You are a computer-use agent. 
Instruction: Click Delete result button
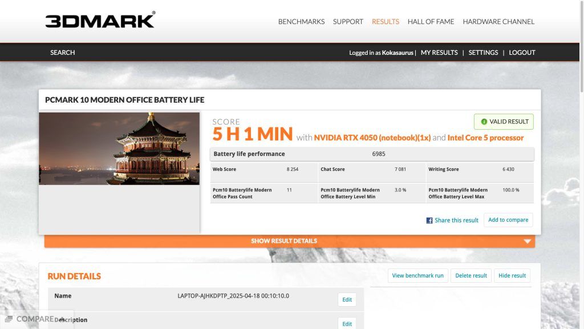(471, 276)
